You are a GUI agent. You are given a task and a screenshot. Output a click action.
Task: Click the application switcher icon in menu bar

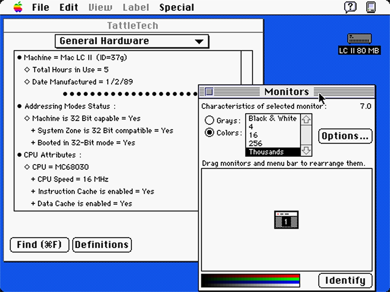371,6
